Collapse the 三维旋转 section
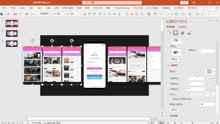220x124 pixels. coord(168,65)
